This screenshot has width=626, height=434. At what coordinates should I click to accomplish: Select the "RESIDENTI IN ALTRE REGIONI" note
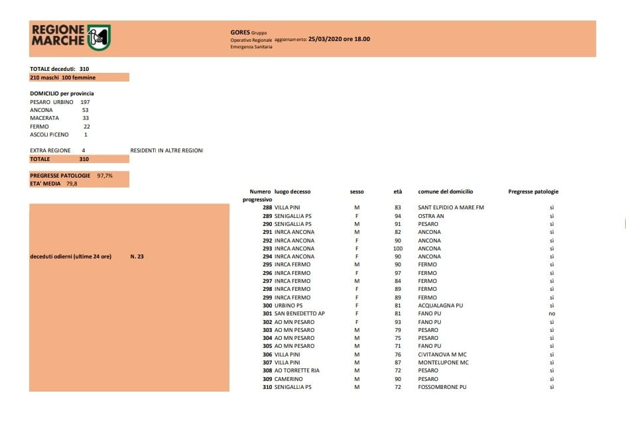pos(166,150)
